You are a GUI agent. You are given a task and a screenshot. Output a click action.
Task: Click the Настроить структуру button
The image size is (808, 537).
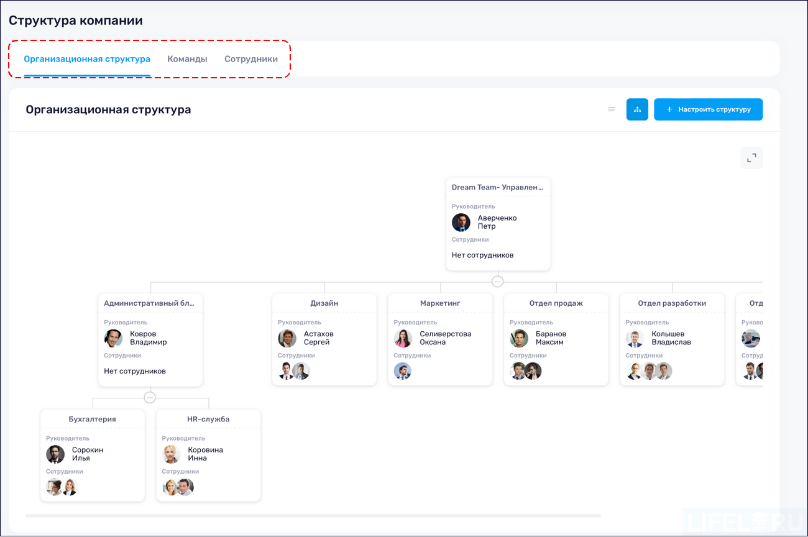point(708,109)
